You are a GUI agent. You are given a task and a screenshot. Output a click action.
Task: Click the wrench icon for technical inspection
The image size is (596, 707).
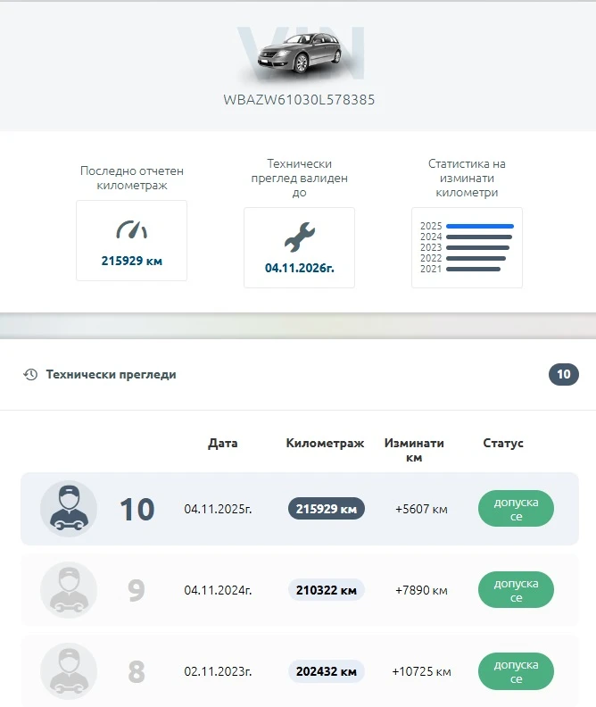(x=299, y=237)
